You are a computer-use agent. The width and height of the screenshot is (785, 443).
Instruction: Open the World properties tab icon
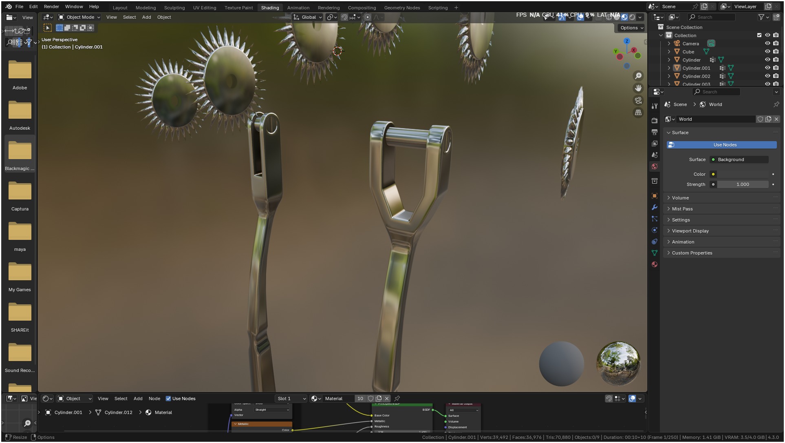655,166
